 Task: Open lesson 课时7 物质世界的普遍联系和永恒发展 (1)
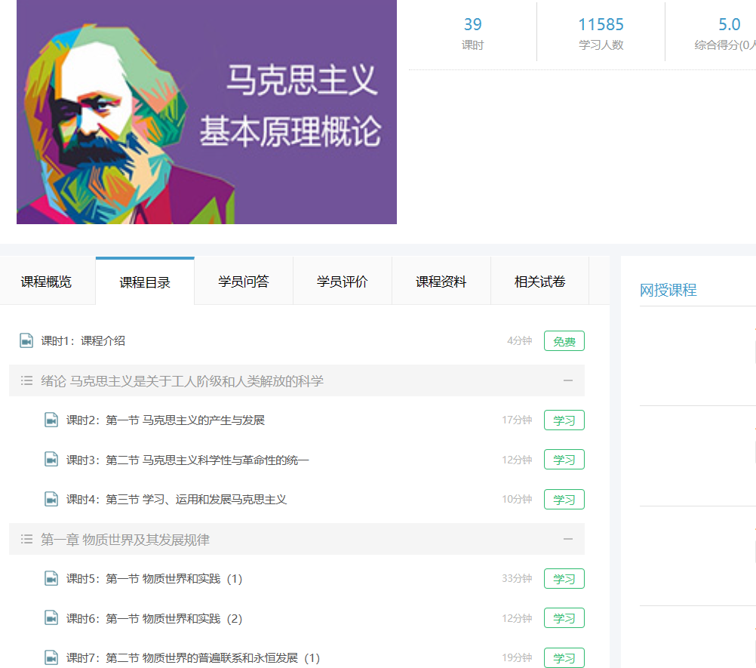pos(193,658)
